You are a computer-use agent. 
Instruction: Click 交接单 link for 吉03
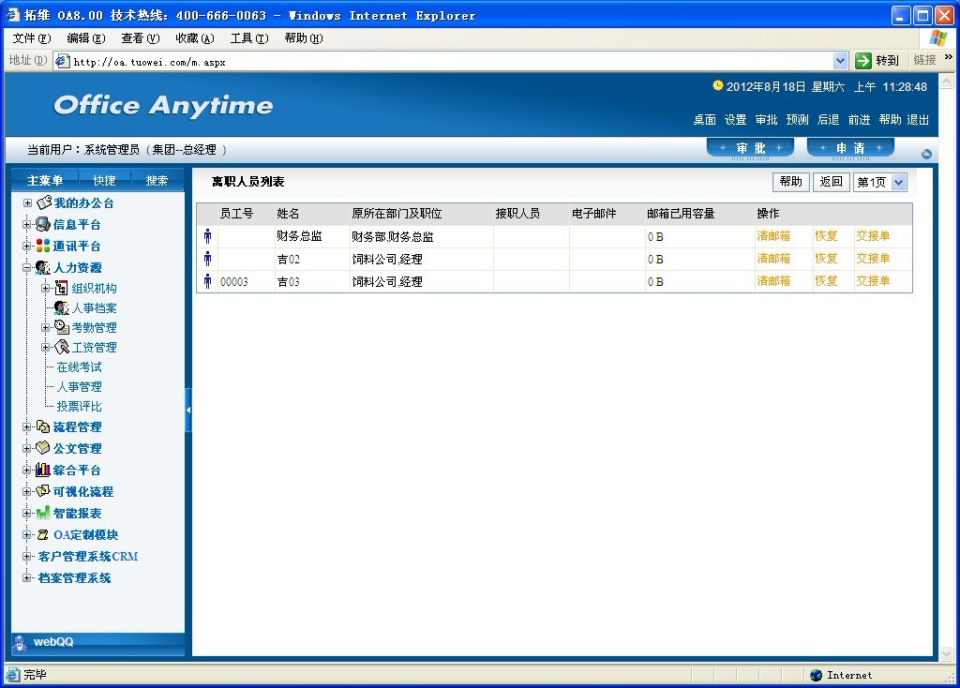pos(872,281)
